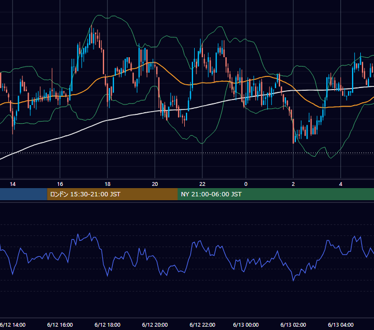Click the hour axis label 2
Image resolution: width=374 pixels, height=330 pixels.
[293, 184]
